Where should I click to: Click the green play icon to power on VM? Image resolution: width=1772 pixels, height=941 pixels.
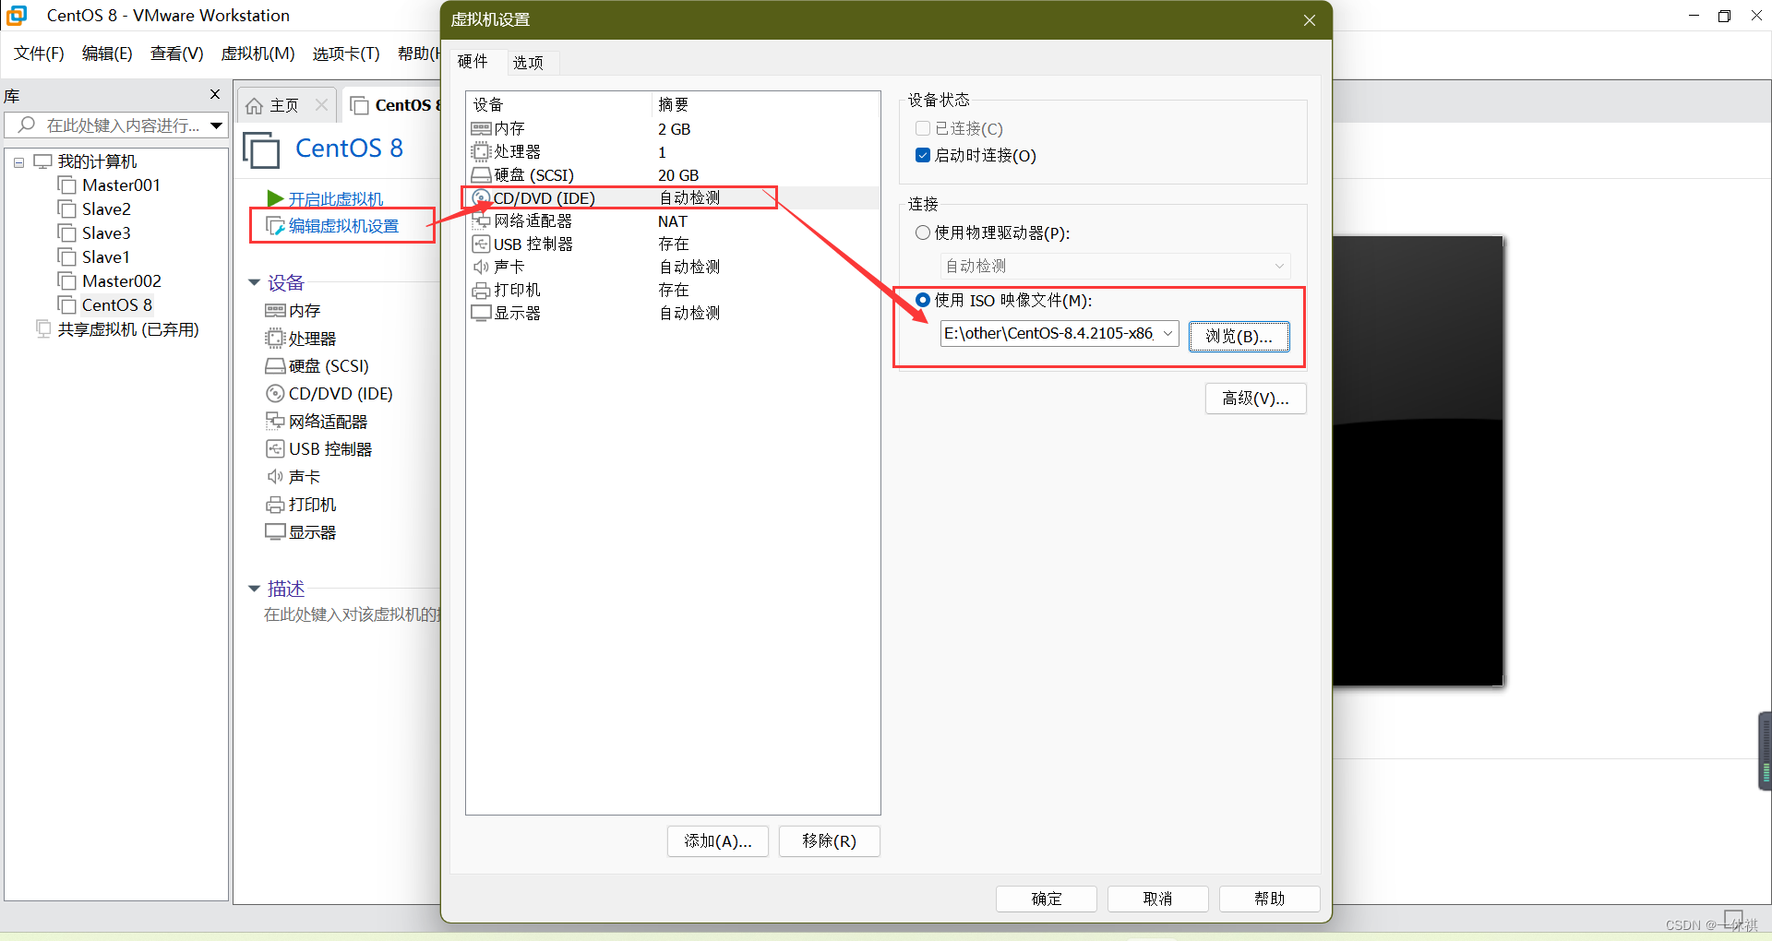tap(275, 198)
